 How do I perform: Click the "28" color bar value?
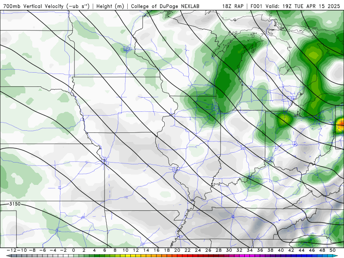tap(218, 250)
